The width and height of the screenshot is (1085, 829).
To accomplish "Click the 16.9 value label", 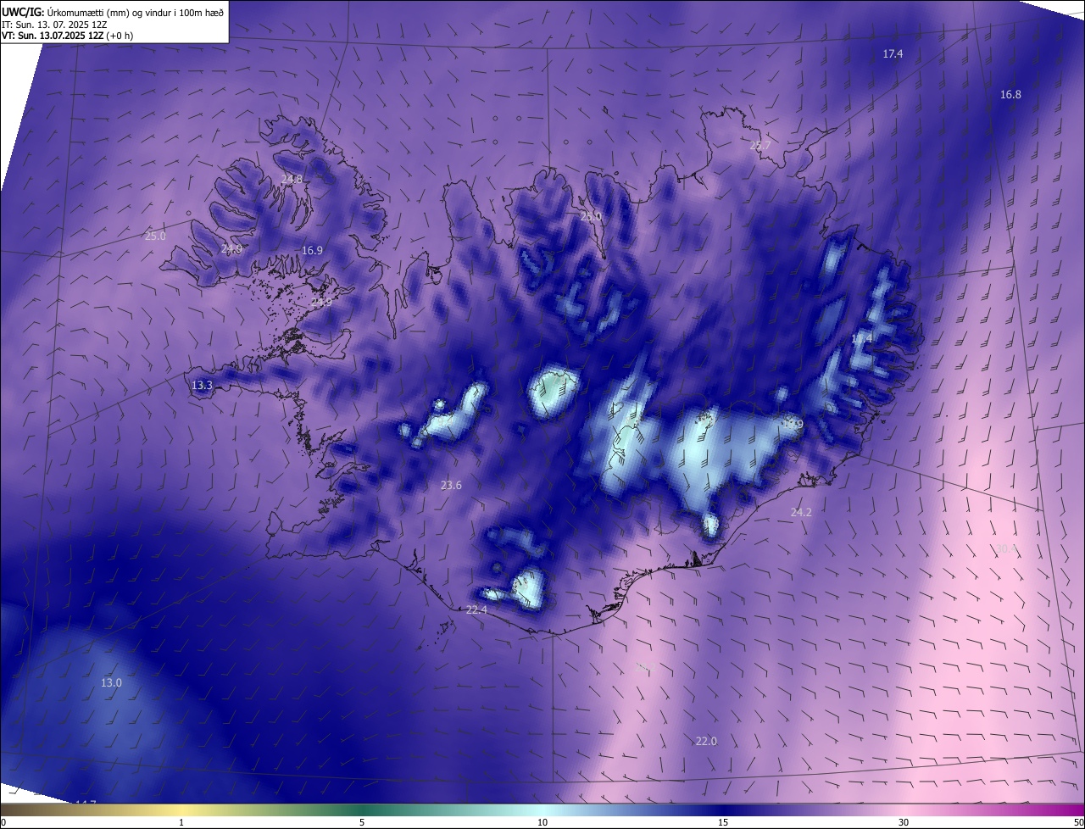I will (x=312, y=251).
